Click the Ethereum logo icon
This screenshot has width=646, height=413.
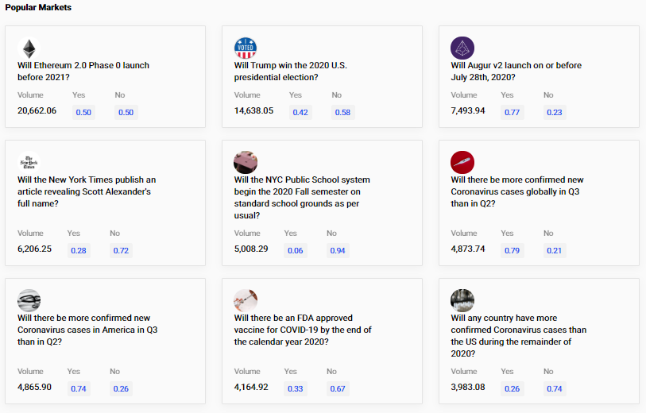(x=29, y=48)
